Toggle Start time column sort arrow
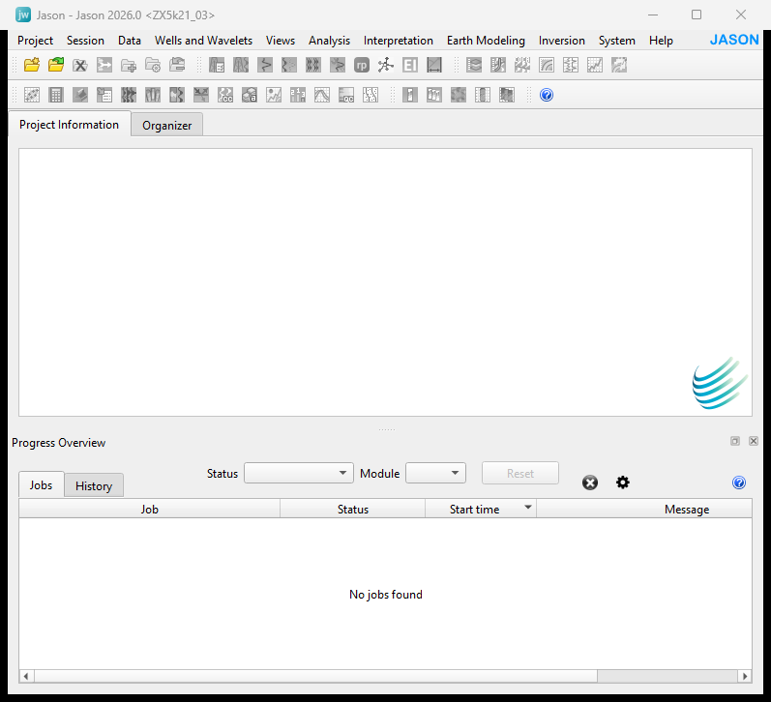The width and height of the screenshot is (771, 702). [x=527, y=507]
